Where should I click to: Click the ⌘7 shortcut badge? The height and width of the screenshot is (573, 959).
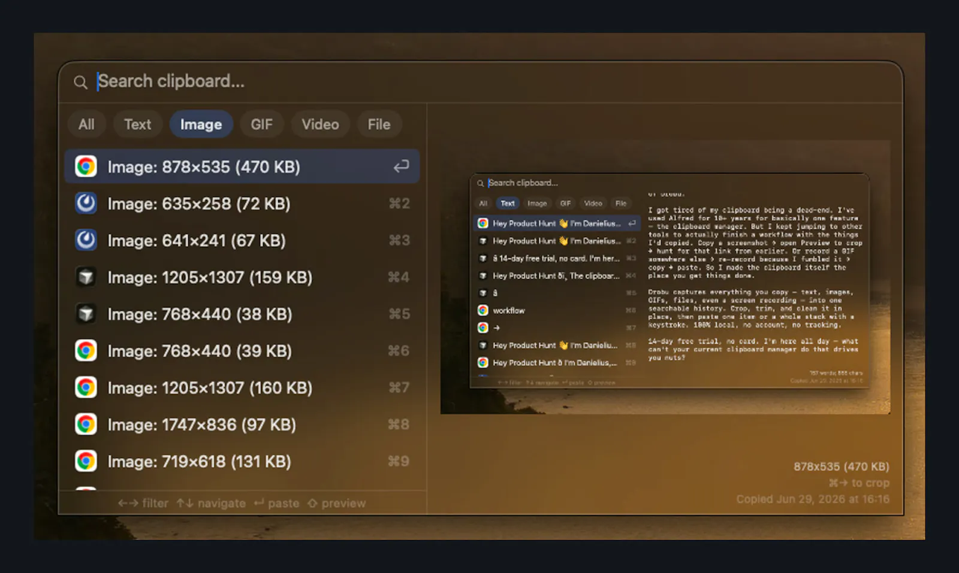tap(399, 388)
